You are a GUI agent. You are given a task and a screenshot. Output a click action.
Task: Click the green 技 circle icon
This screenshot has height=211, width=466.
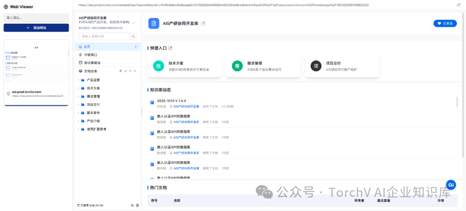tap(158, 66)
